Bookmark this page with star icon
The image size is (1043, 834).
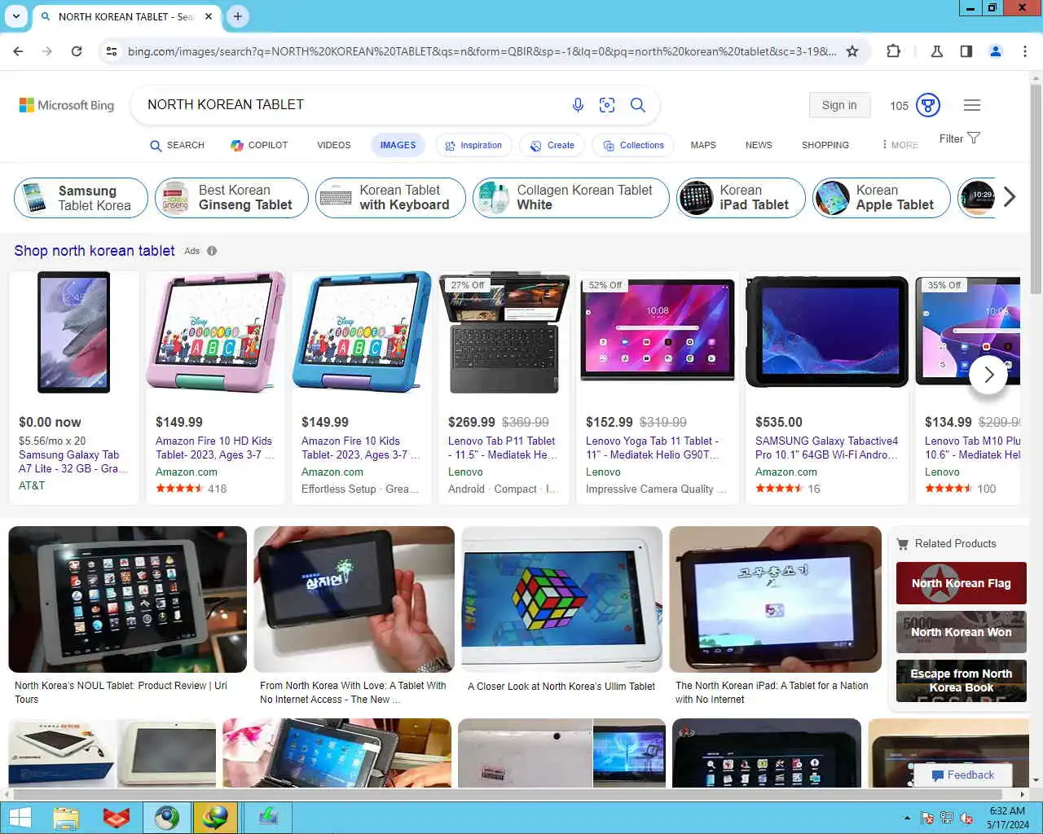[852, 51]
